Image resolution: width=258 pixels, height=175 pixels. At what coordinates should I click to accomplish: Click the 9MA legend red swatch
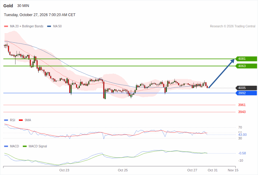[x=21, y=120]
